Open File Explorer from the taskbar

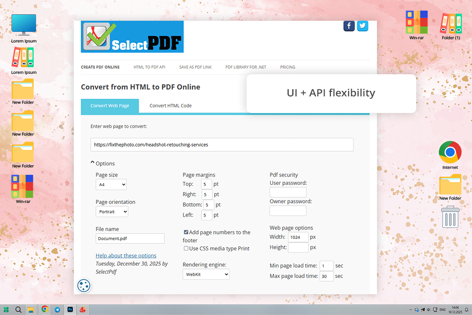31,309
